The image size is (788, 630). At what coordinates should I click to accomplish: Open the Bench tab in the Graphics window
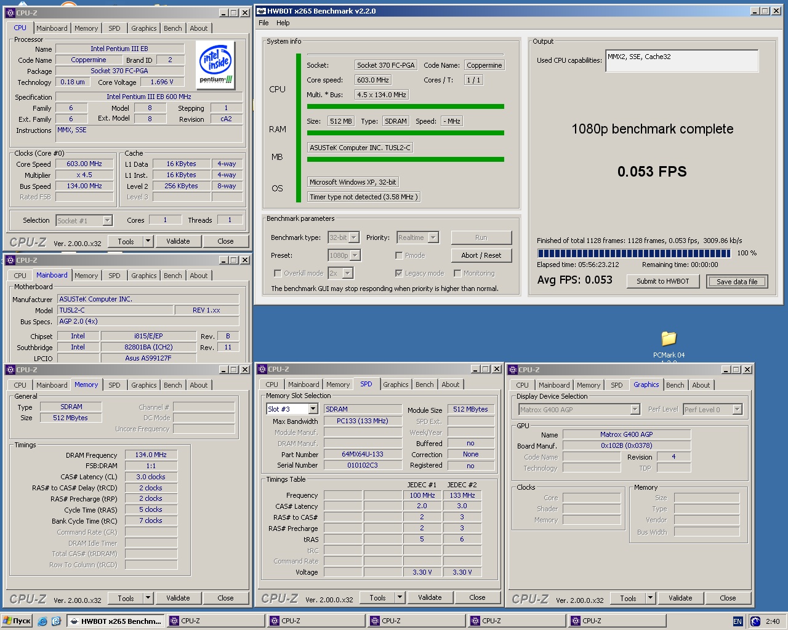tap(675, 385)
